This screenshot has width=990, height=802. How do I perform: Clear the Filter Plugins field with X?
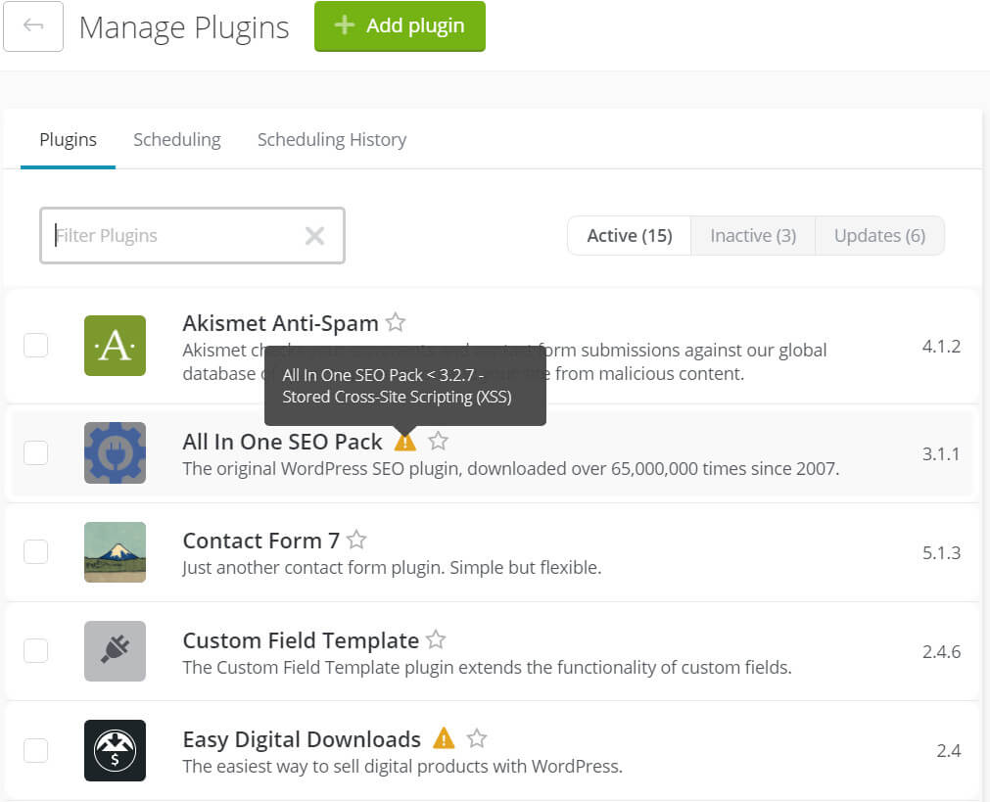314,236
